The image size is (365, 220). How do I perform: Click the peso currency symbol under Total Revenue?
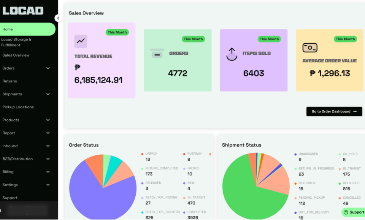78,68
